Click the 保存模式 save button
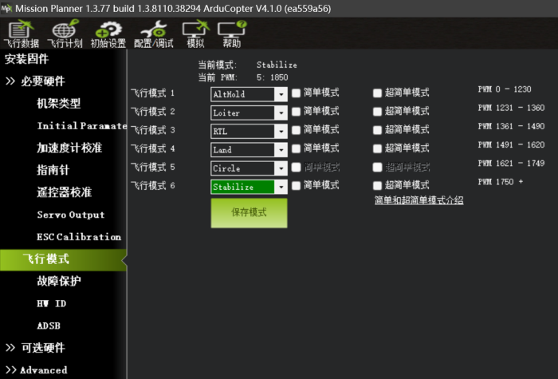The width and height of the screenshot is (558, 379). tap(249, 213)
